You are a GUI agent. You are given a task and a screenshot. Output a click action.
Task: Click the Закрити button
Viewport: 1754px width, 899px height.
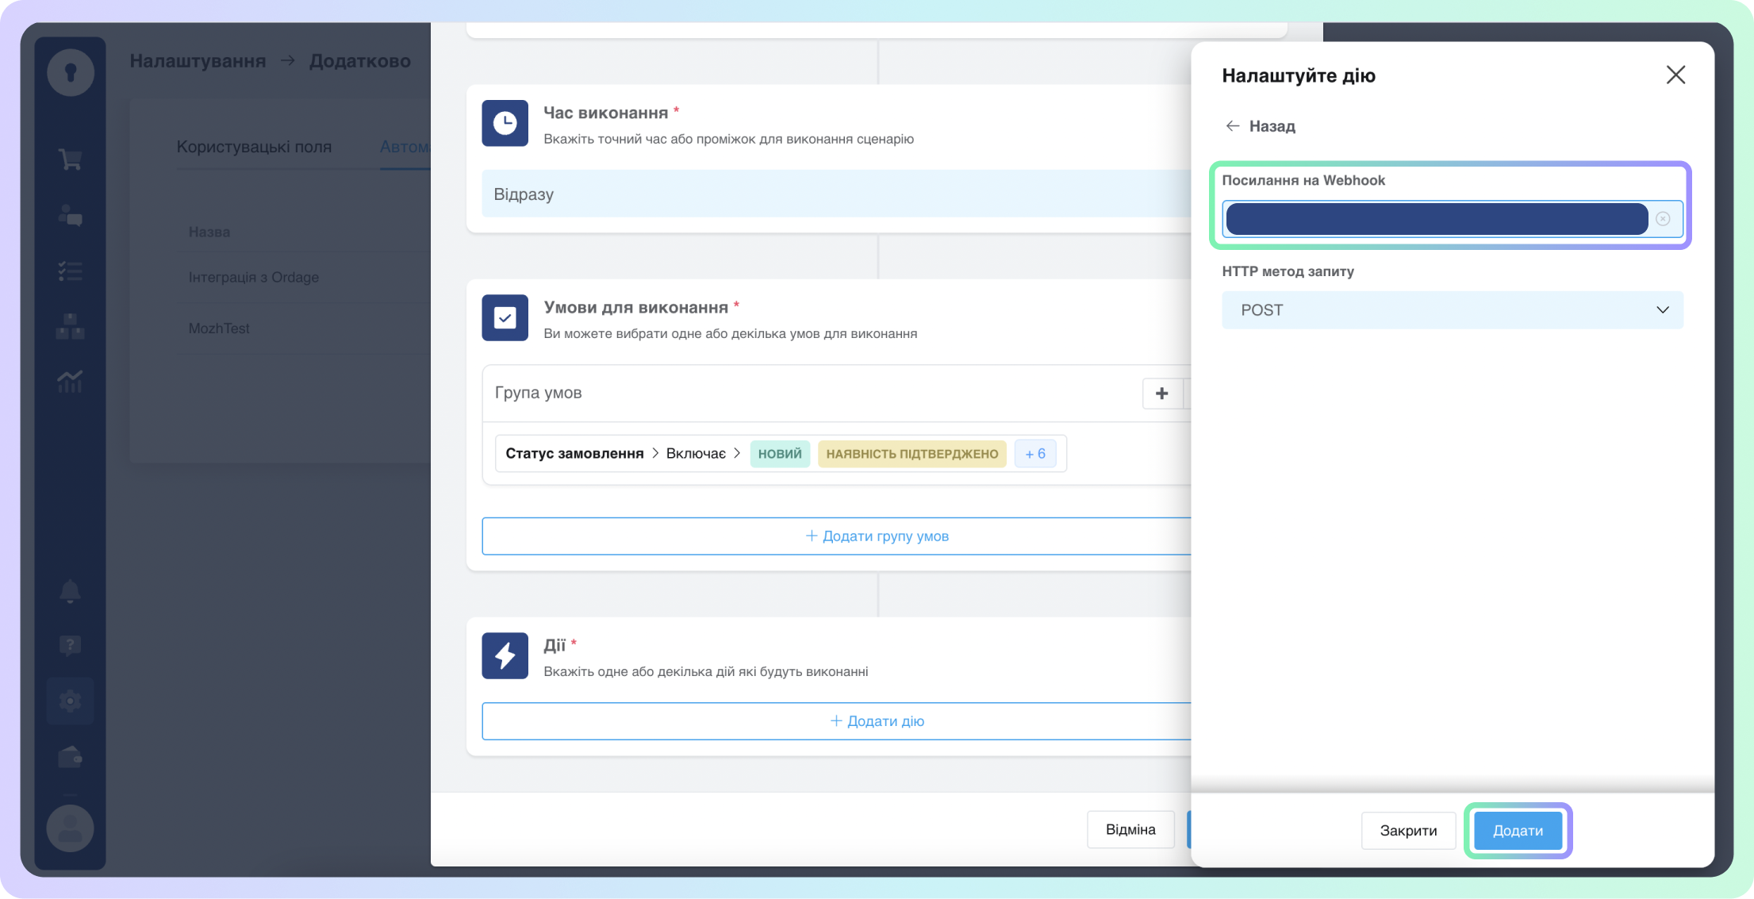[1407, 831]
